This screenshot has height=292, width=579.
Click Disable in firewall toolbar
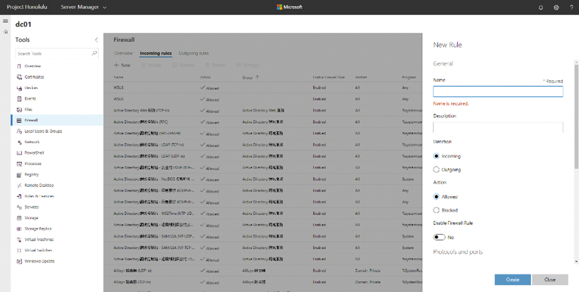point(183,65)
